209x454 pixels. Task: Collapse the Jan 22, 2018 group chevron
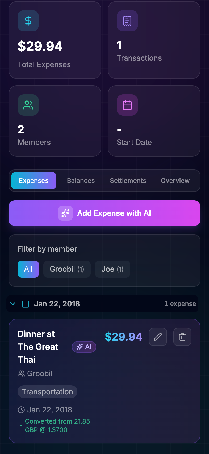click(x=13, y=304)
